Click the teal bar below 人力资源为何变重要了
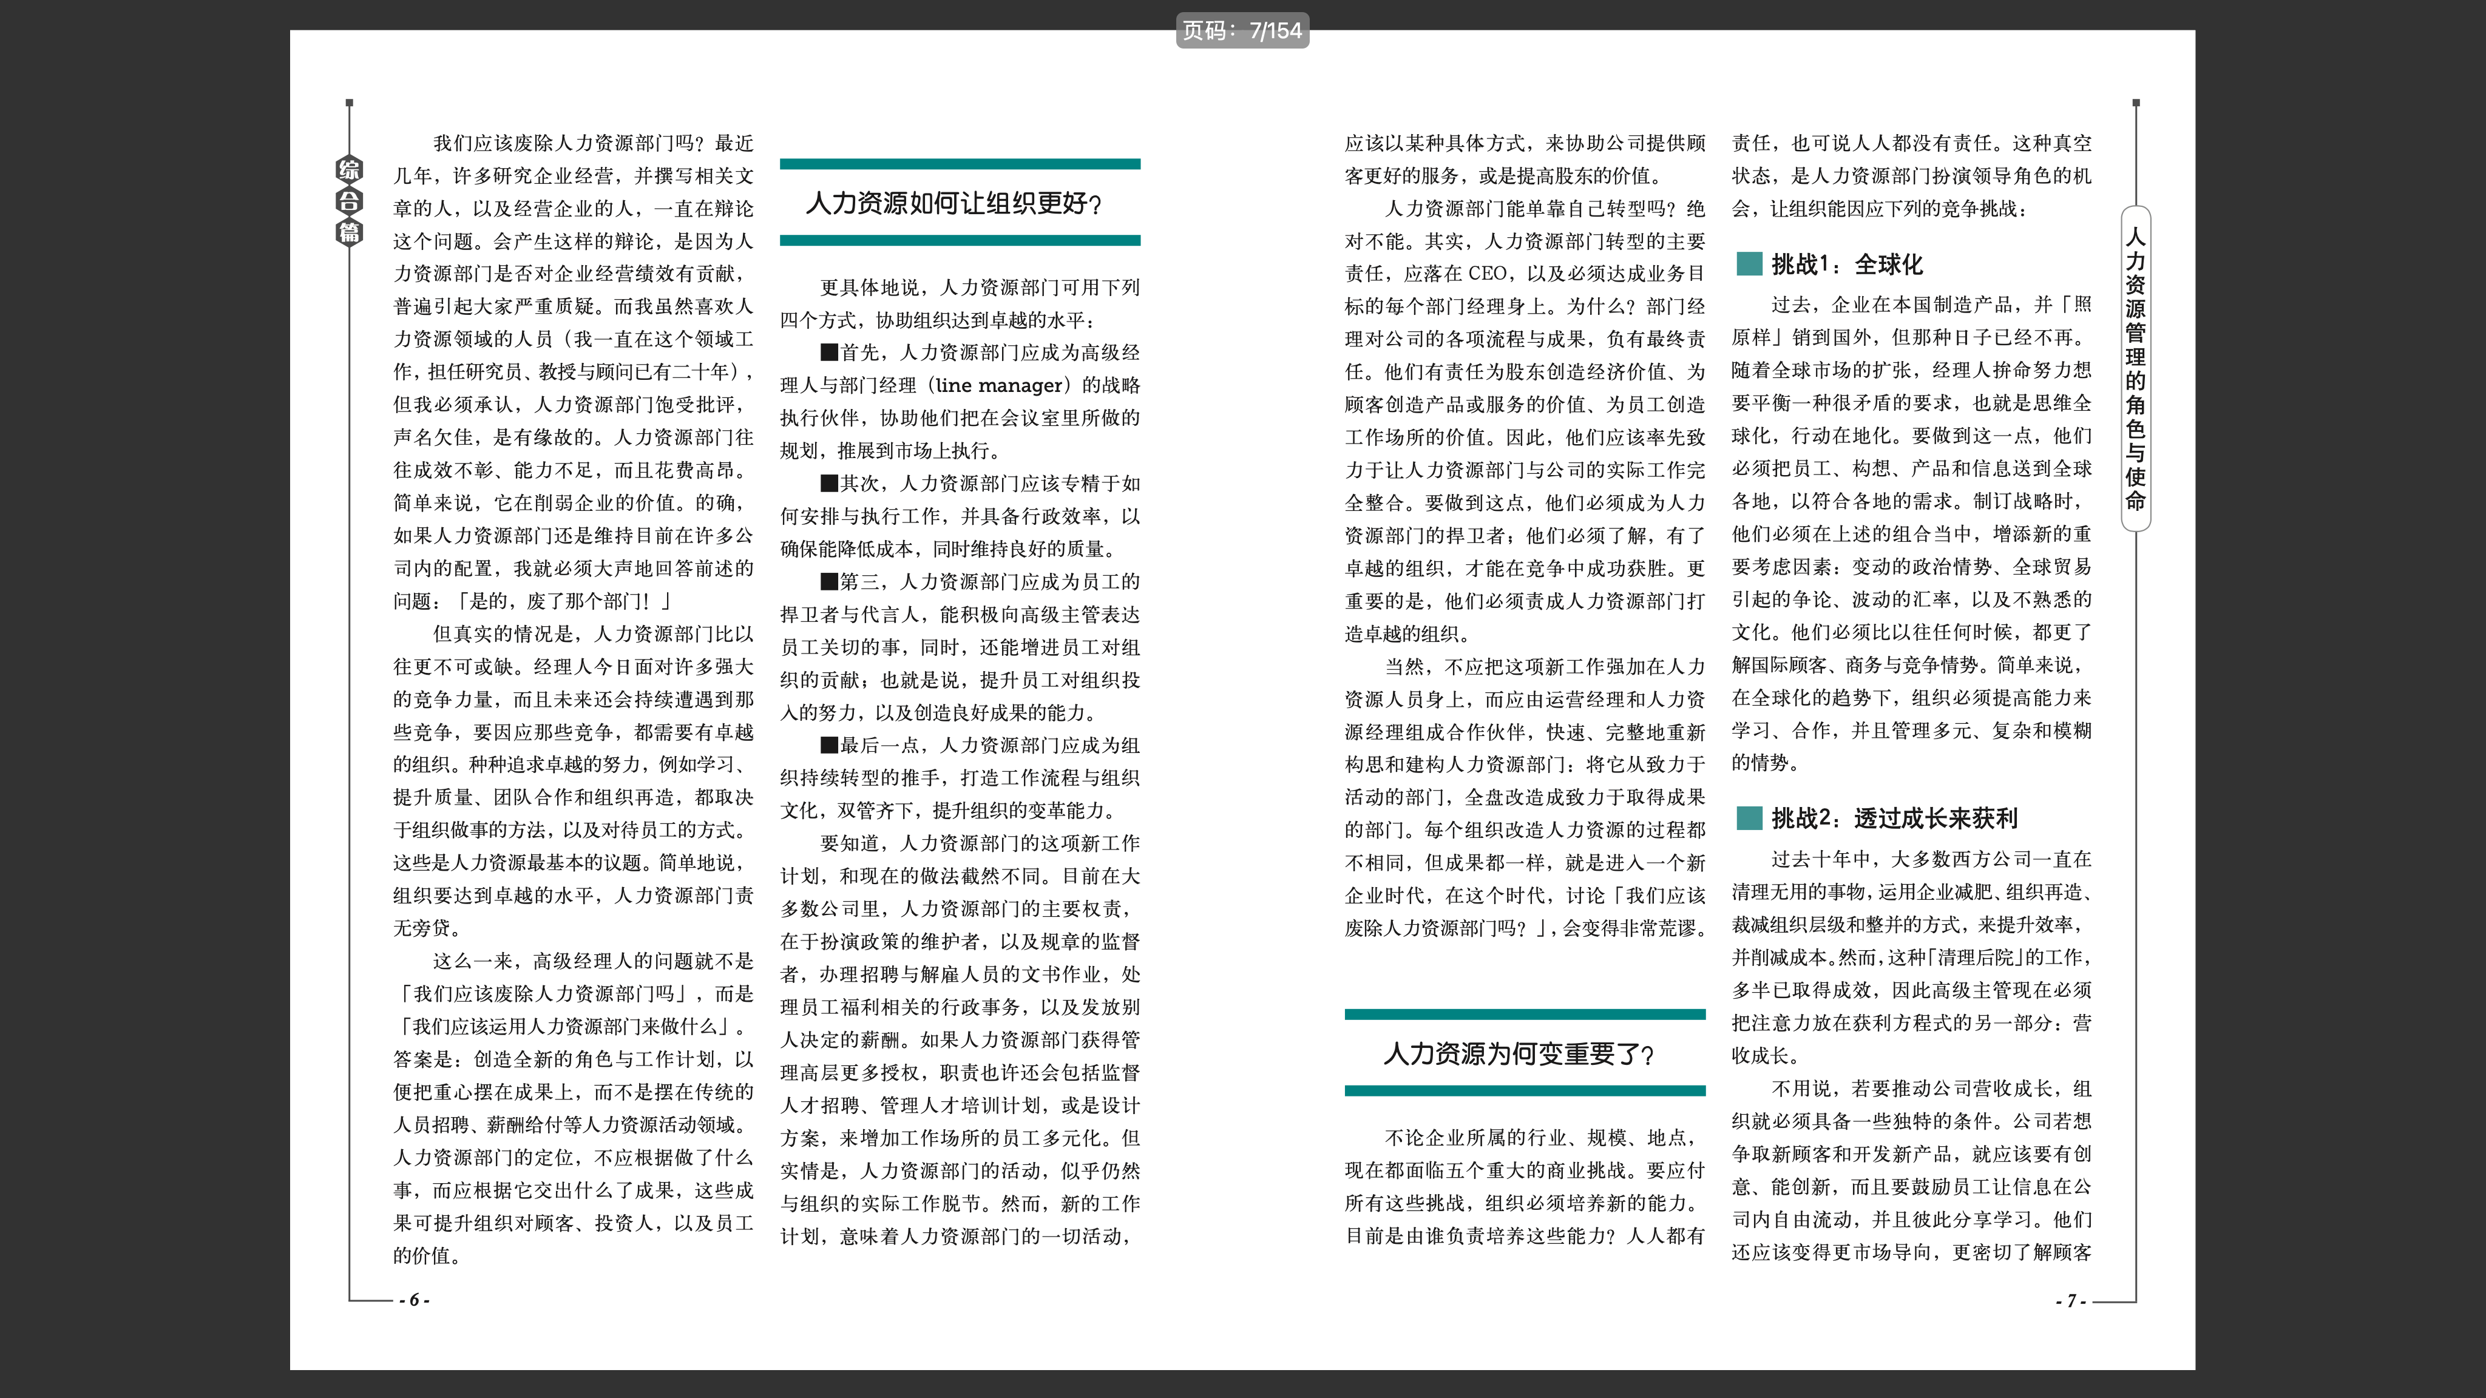This screenshot has width=2486, height=1398. 1525,1091
